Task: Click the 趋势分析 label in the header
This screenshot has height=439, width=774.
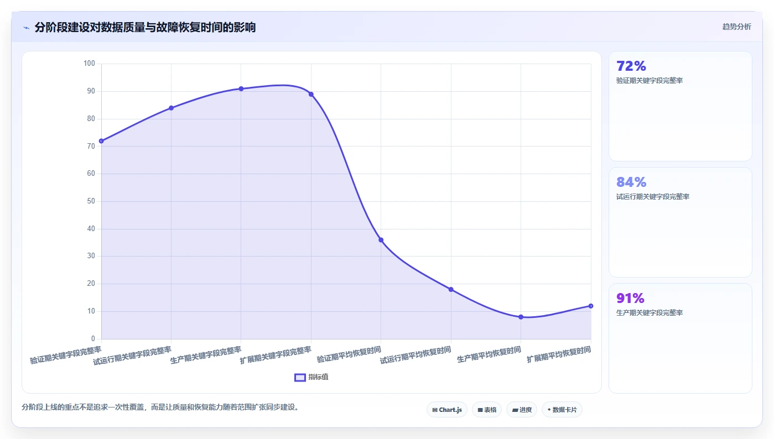Action: 736,27
